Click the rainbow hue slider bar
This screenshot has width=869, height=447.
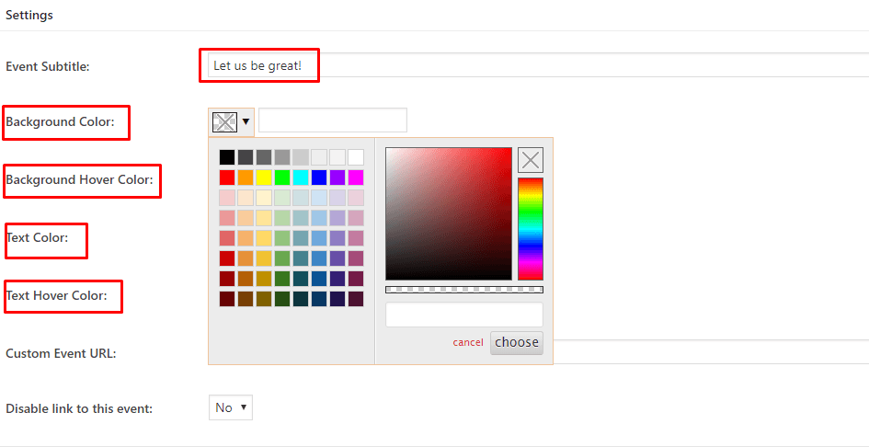tap(531, 228)
